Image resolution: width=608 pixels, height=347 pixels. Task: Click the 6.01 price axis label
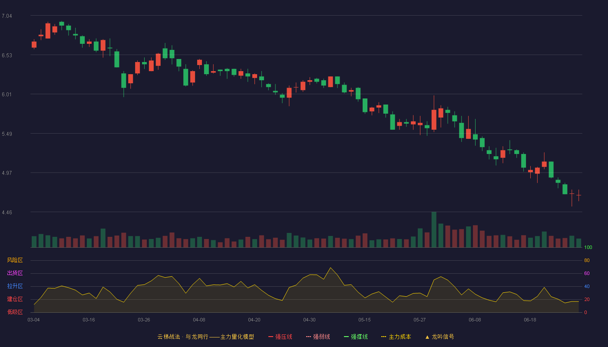coord(7,95)
